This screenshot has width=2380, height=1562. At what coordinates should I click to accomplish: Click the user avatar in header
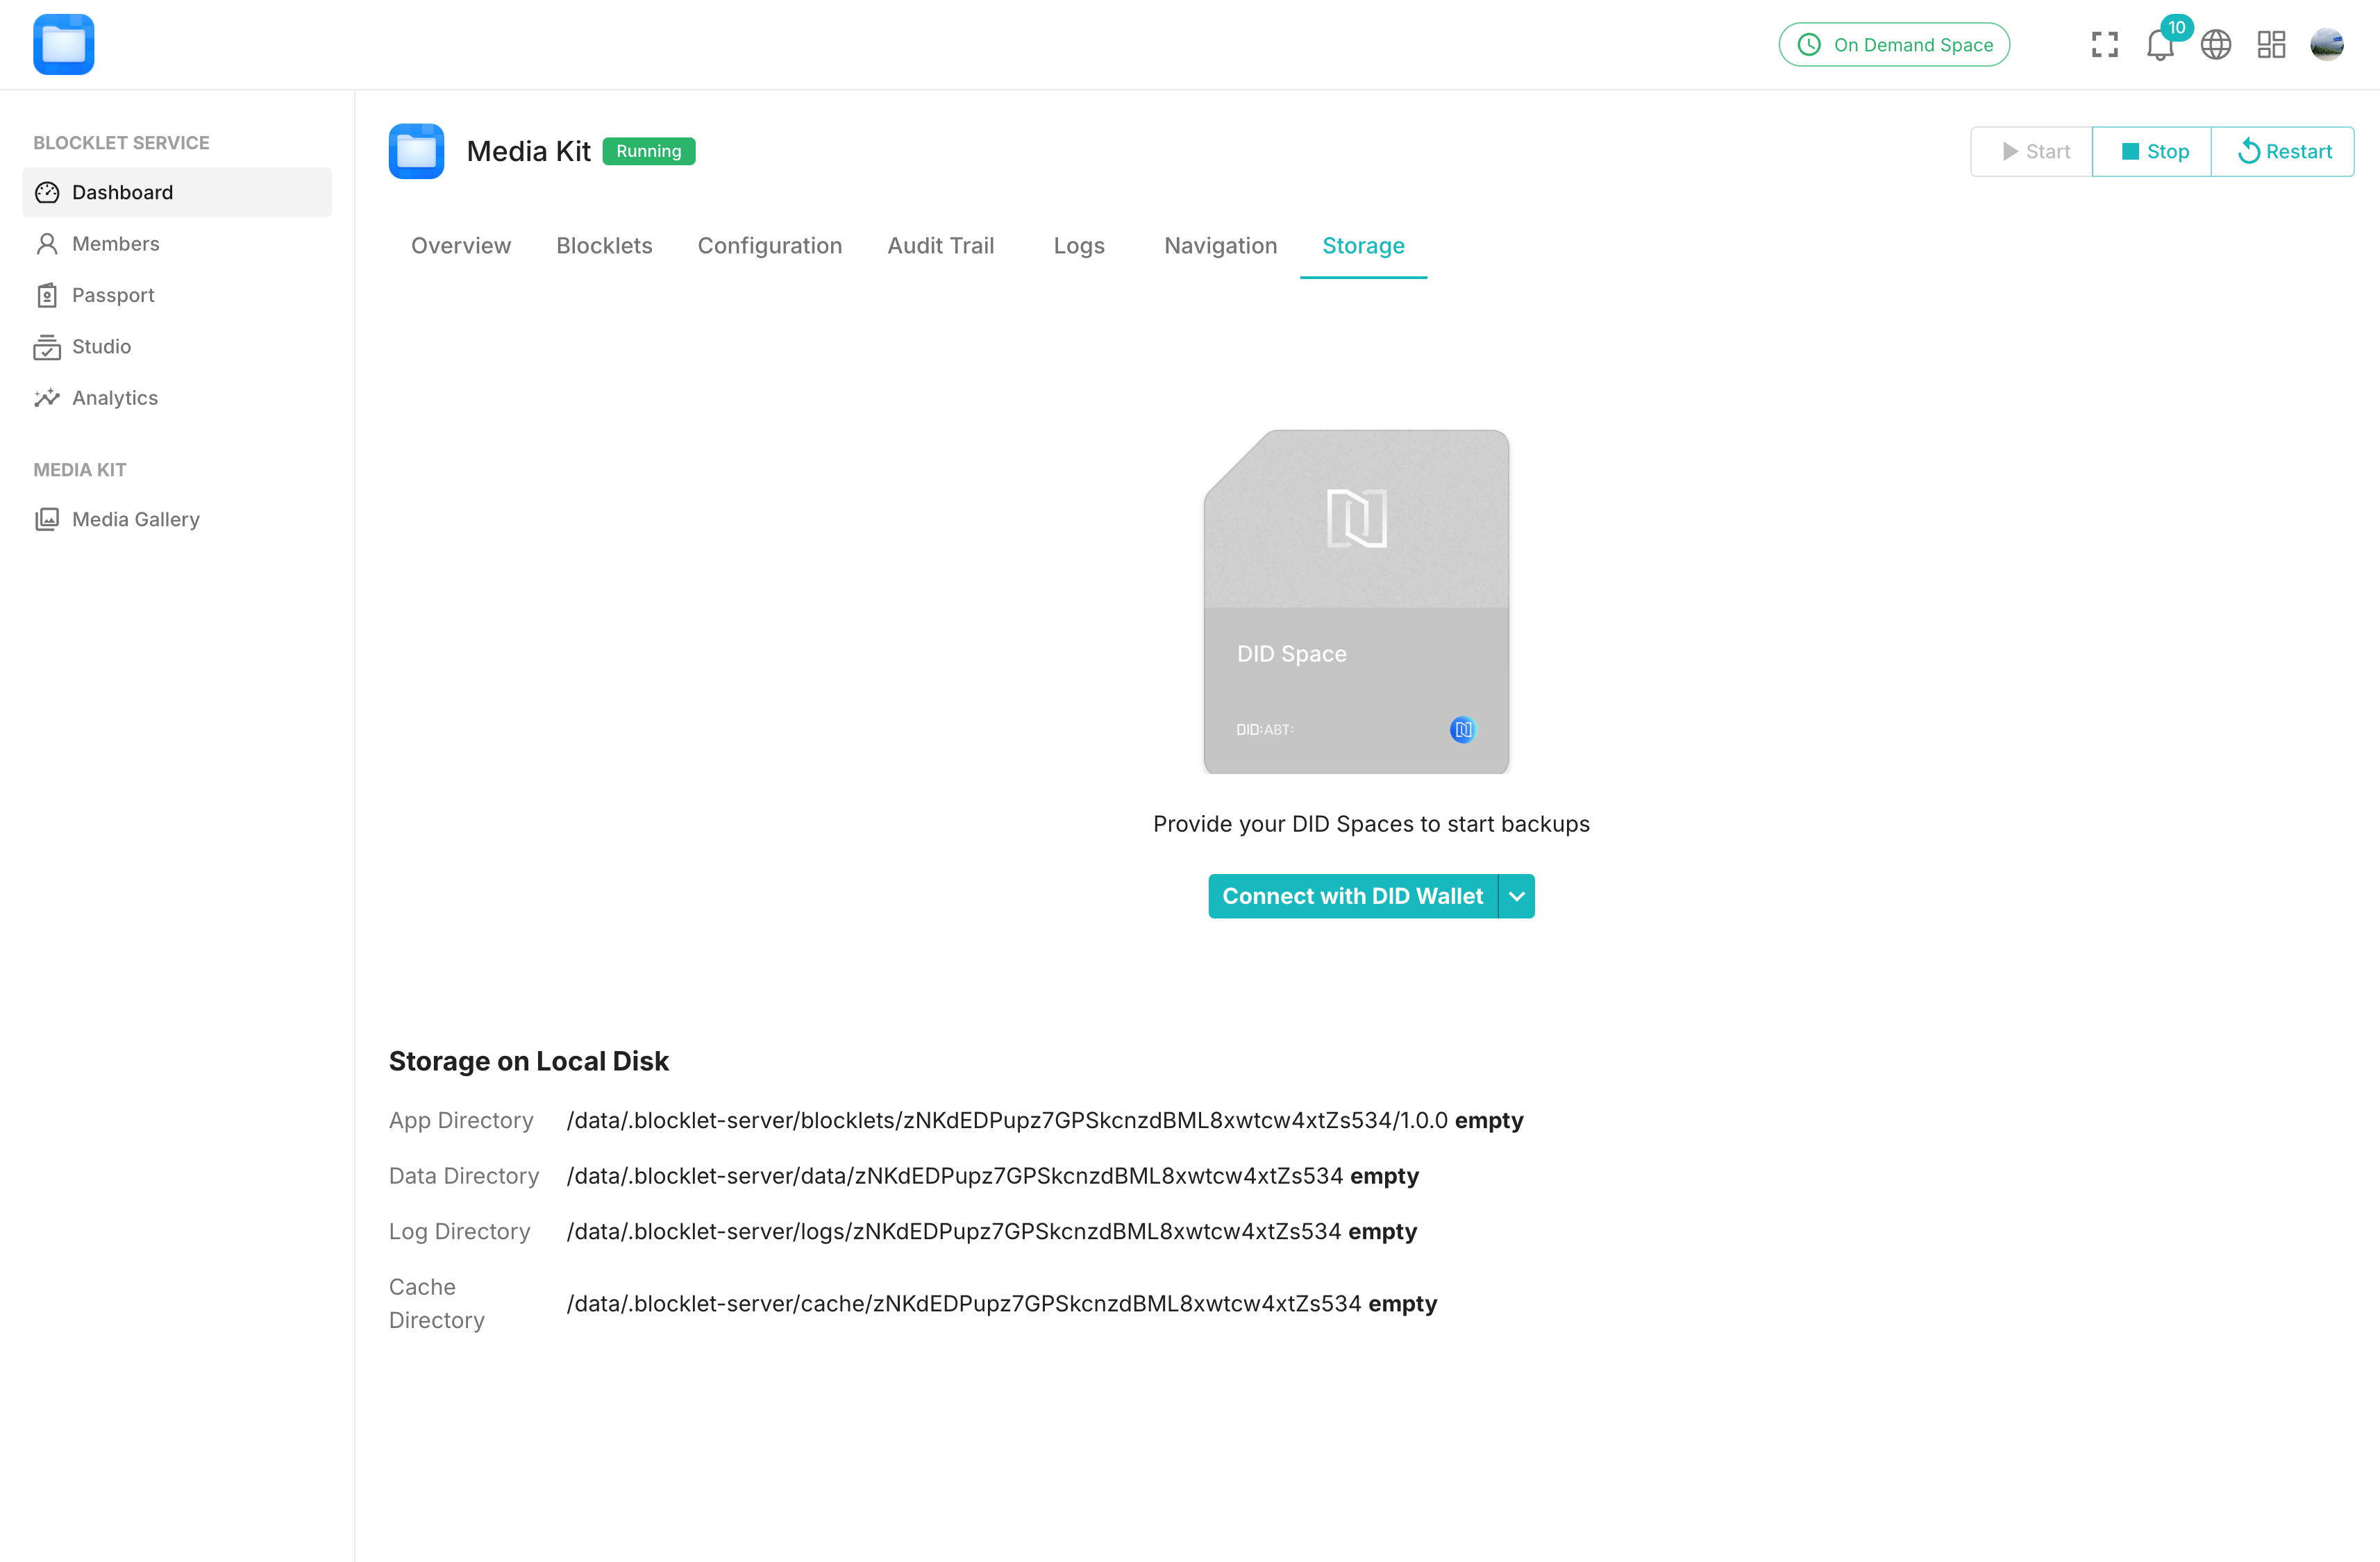click(x=2326, y=45)
